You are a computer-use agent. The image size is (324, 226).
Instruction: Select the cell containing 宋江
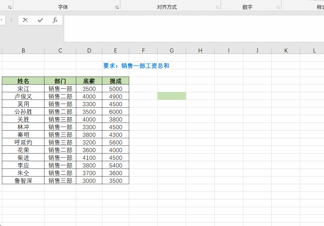tap(23, 89)
